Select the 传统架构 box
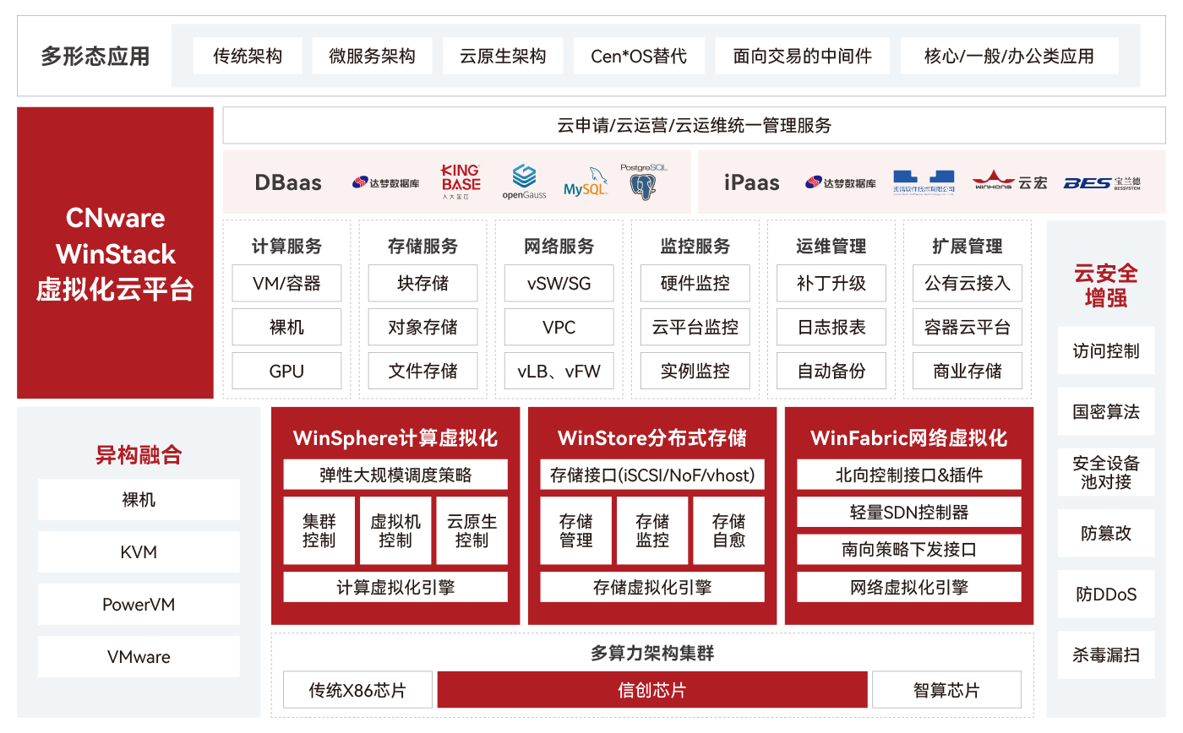Screen dimensions: 1183x733 pos(248,57)
